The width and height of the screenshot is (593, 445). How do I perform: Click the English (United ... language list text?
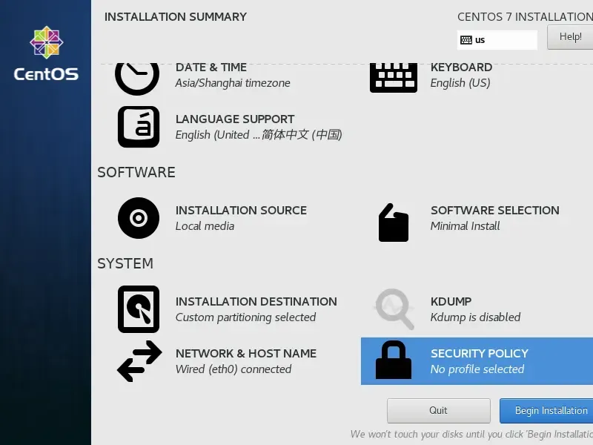tap(259, 135)
